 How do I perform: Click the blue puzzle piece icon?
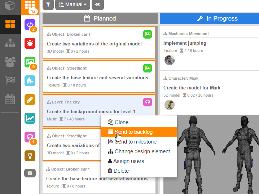(30, 81)
